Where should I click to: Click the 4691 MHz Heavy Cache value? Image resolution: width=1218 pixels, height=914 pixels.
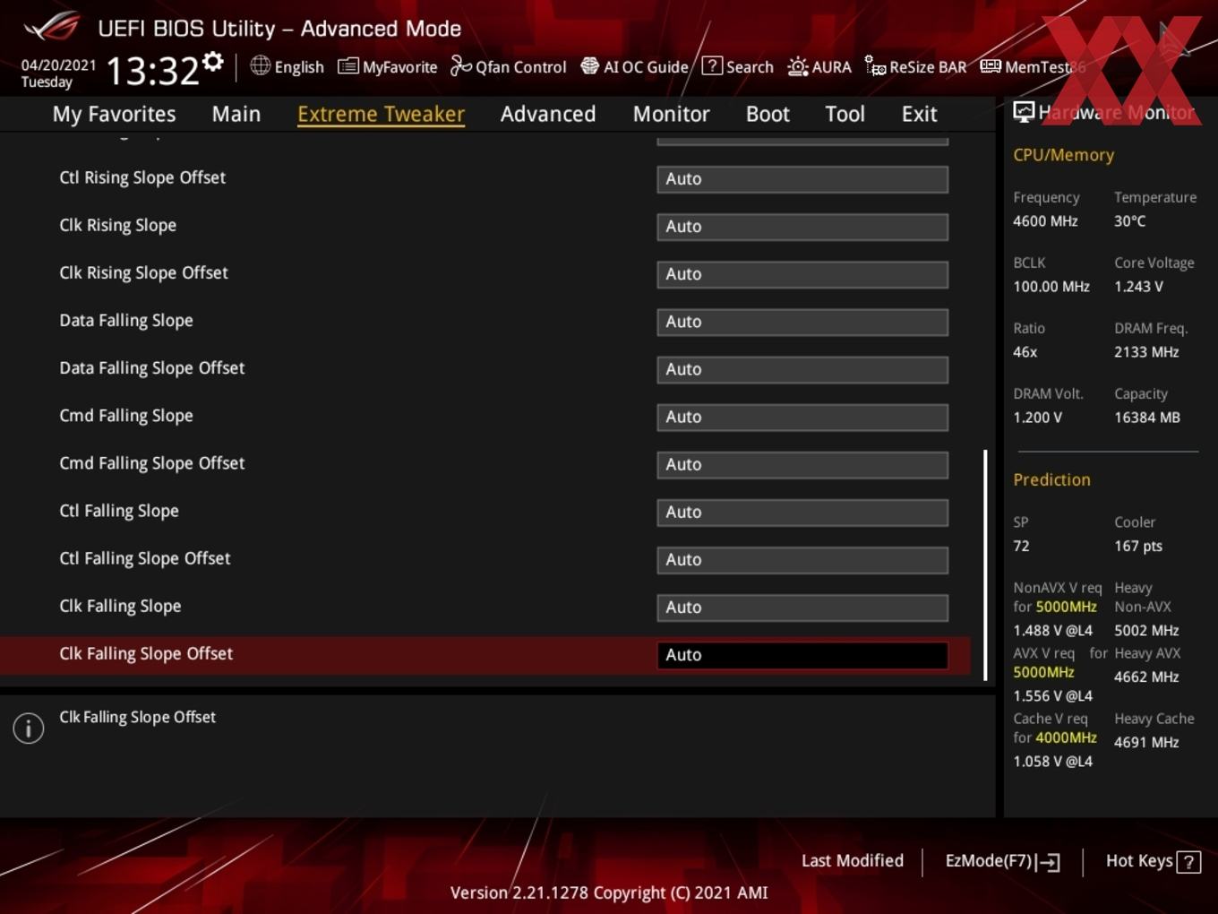(x=1146, y=742)
